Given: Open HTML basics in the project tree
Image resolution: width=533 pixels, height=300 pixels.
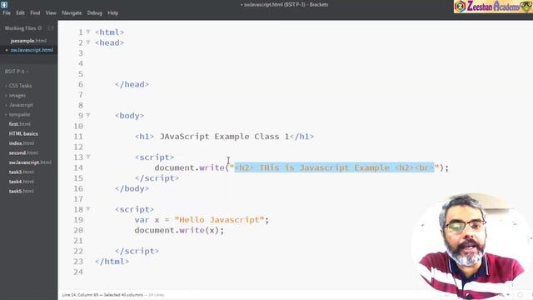Looking at the screenshot, I should (23, 133).
